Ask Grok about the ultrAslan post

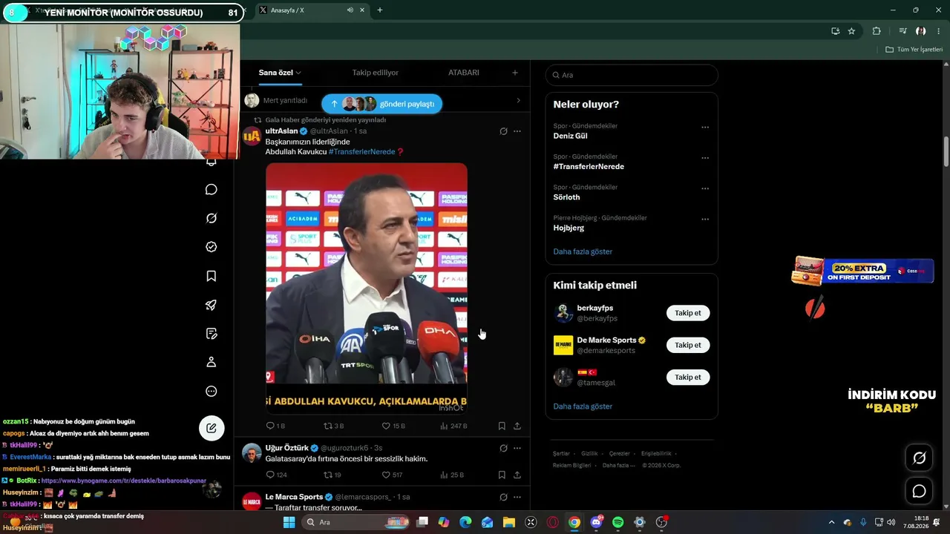click(x=503, y=131)
